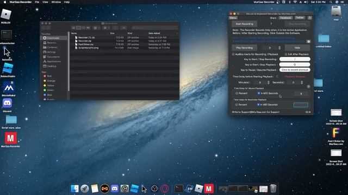Image resolution: width=348 pixels, height=195 pixels.
Task: Open the Help menu
Action: pos(67,2)
